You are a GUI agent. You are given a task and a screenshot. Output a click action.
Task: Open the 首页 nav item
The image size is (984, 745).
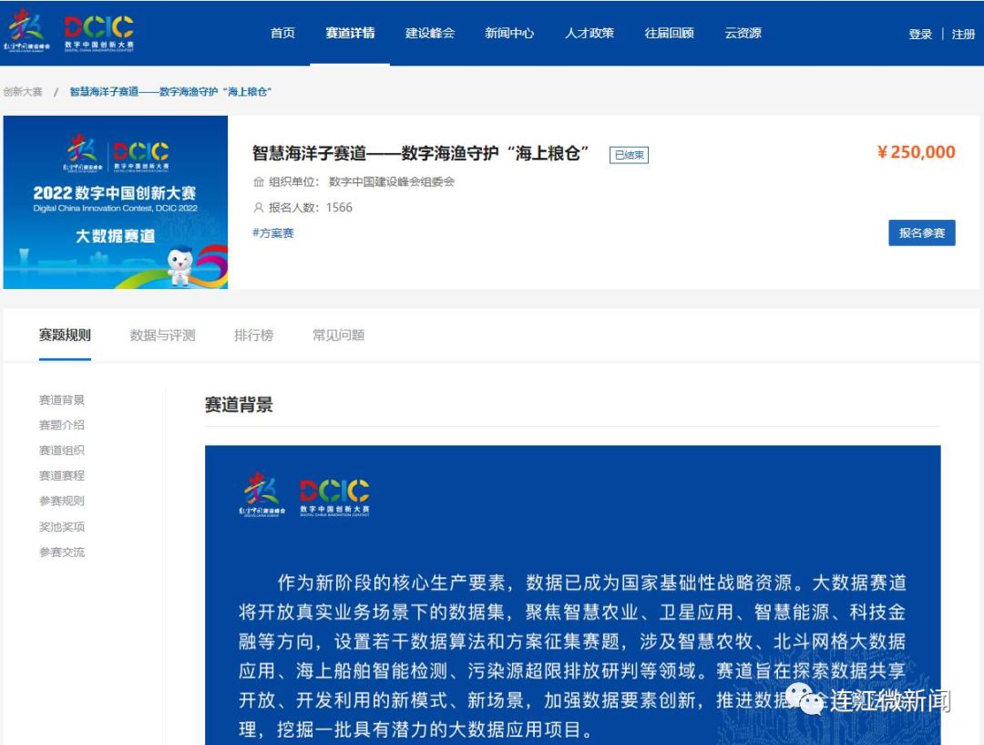coord(282,34)
